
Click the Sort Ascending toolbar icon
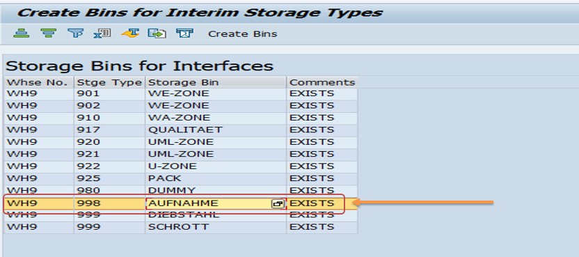22,33
